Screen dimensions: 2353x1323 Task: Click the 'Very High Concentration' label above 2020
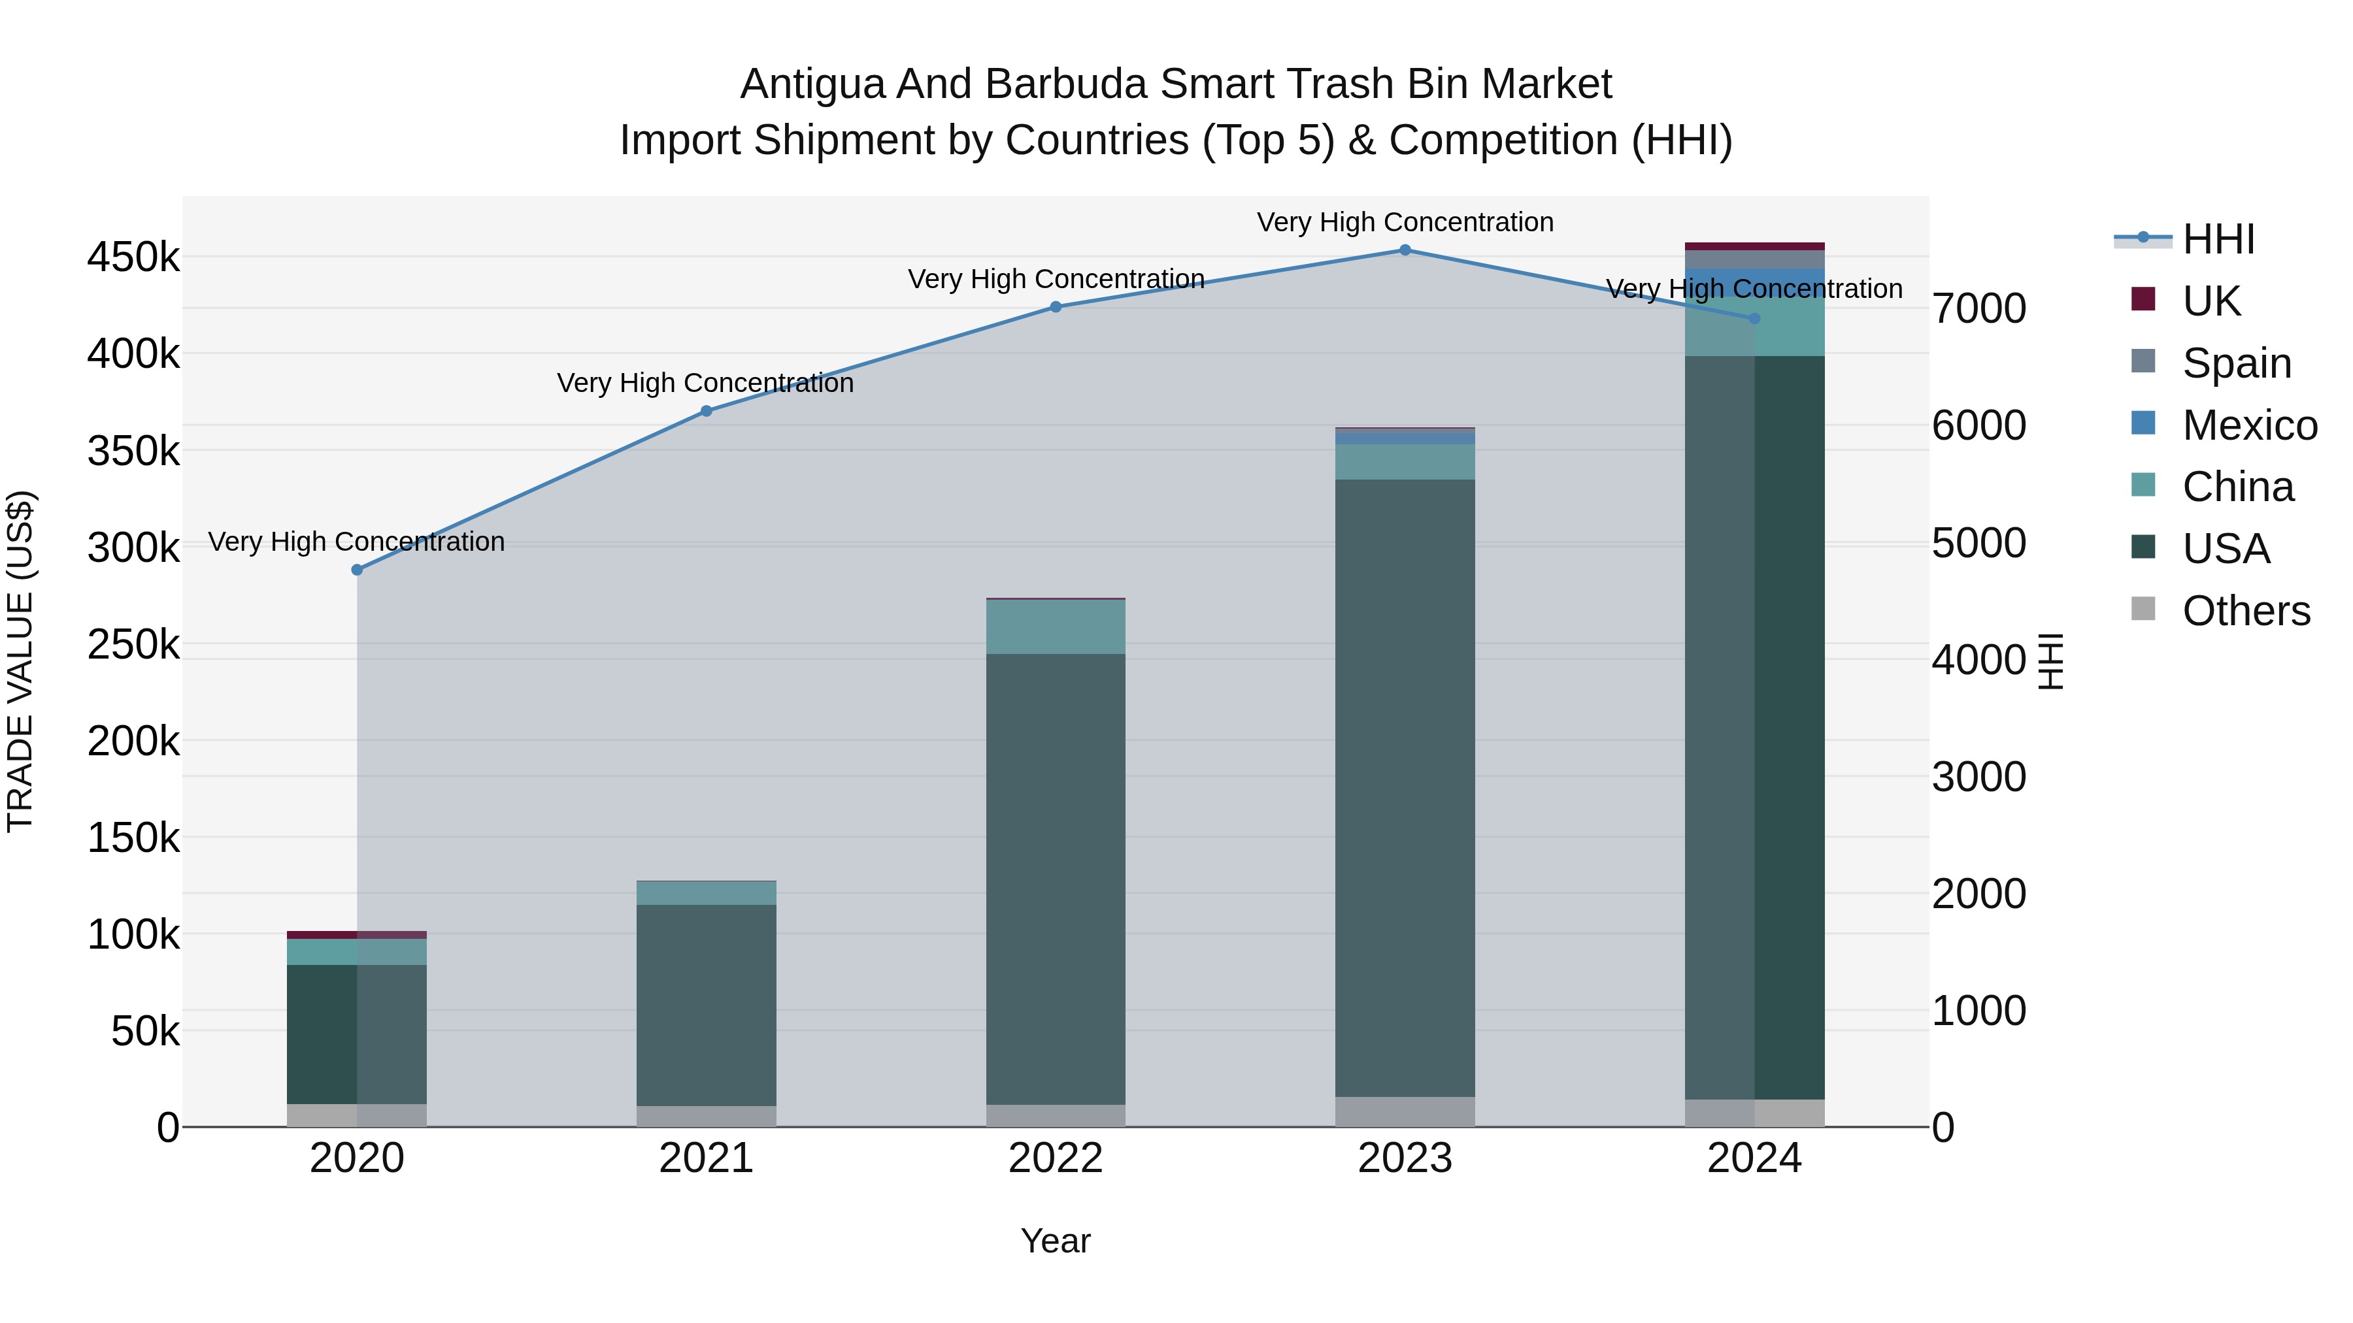tap(356, 542)
